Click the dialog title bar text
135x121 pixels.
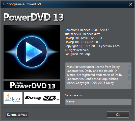22,4
